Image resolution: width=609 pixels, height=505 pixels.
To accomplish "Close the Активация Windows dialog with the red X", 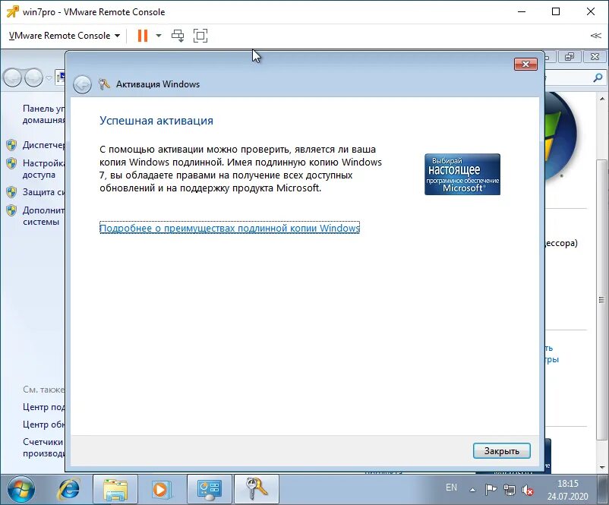I will tap(525, 64).
